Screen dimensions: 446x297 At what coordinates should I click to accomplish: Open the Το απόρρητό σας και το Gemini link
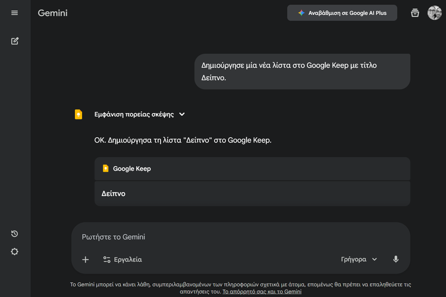click(262, 292)
